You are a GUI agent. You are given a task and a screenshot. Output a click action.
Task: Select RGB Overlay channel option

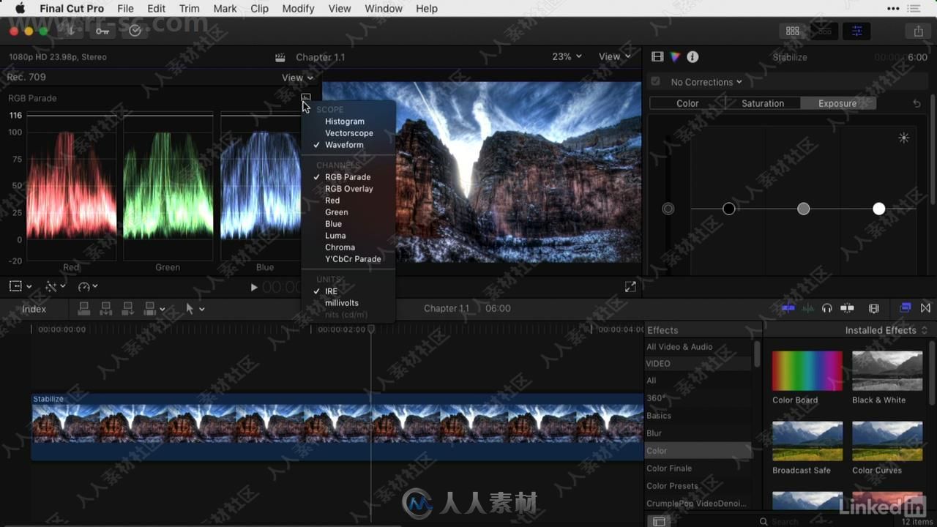click(348, 189)
